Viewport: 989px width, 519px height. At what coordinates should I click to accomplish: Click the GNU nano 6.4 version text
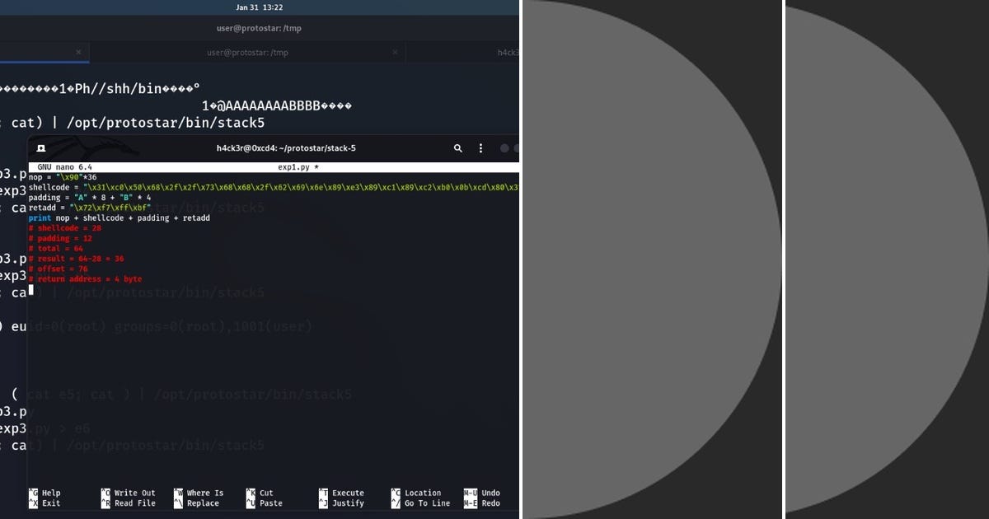(65, 167)
